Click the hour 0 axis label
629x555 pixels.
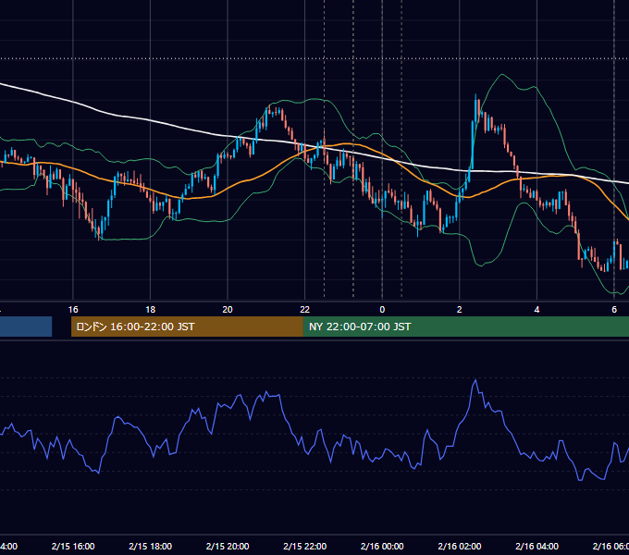(x=382, y=310)
